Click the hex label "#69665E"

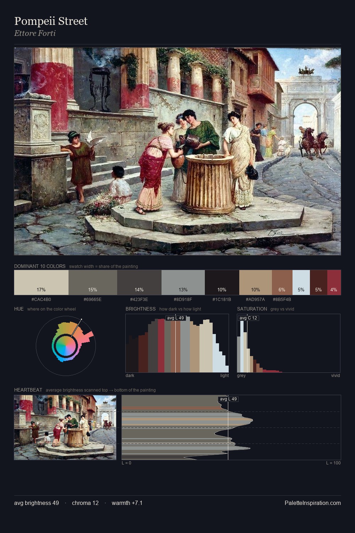93,300
